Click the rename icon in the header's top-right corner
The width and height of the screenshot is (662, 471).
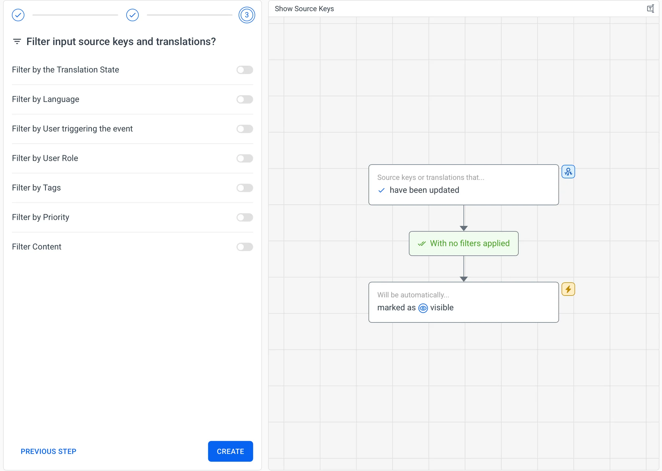pyautogui.click(x=650, y=9)
